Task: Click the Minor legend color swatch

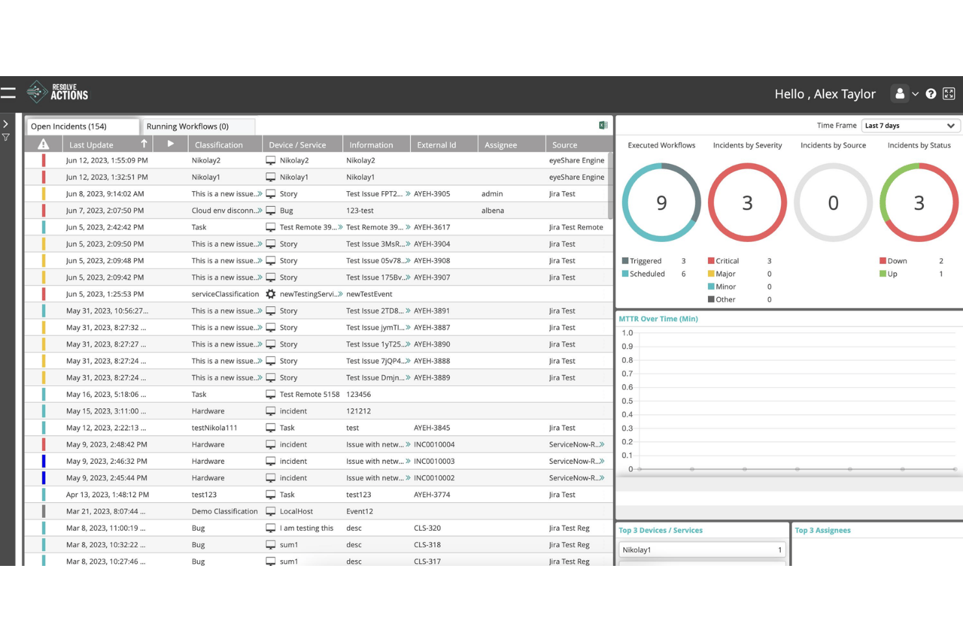Action: (711, 287)
